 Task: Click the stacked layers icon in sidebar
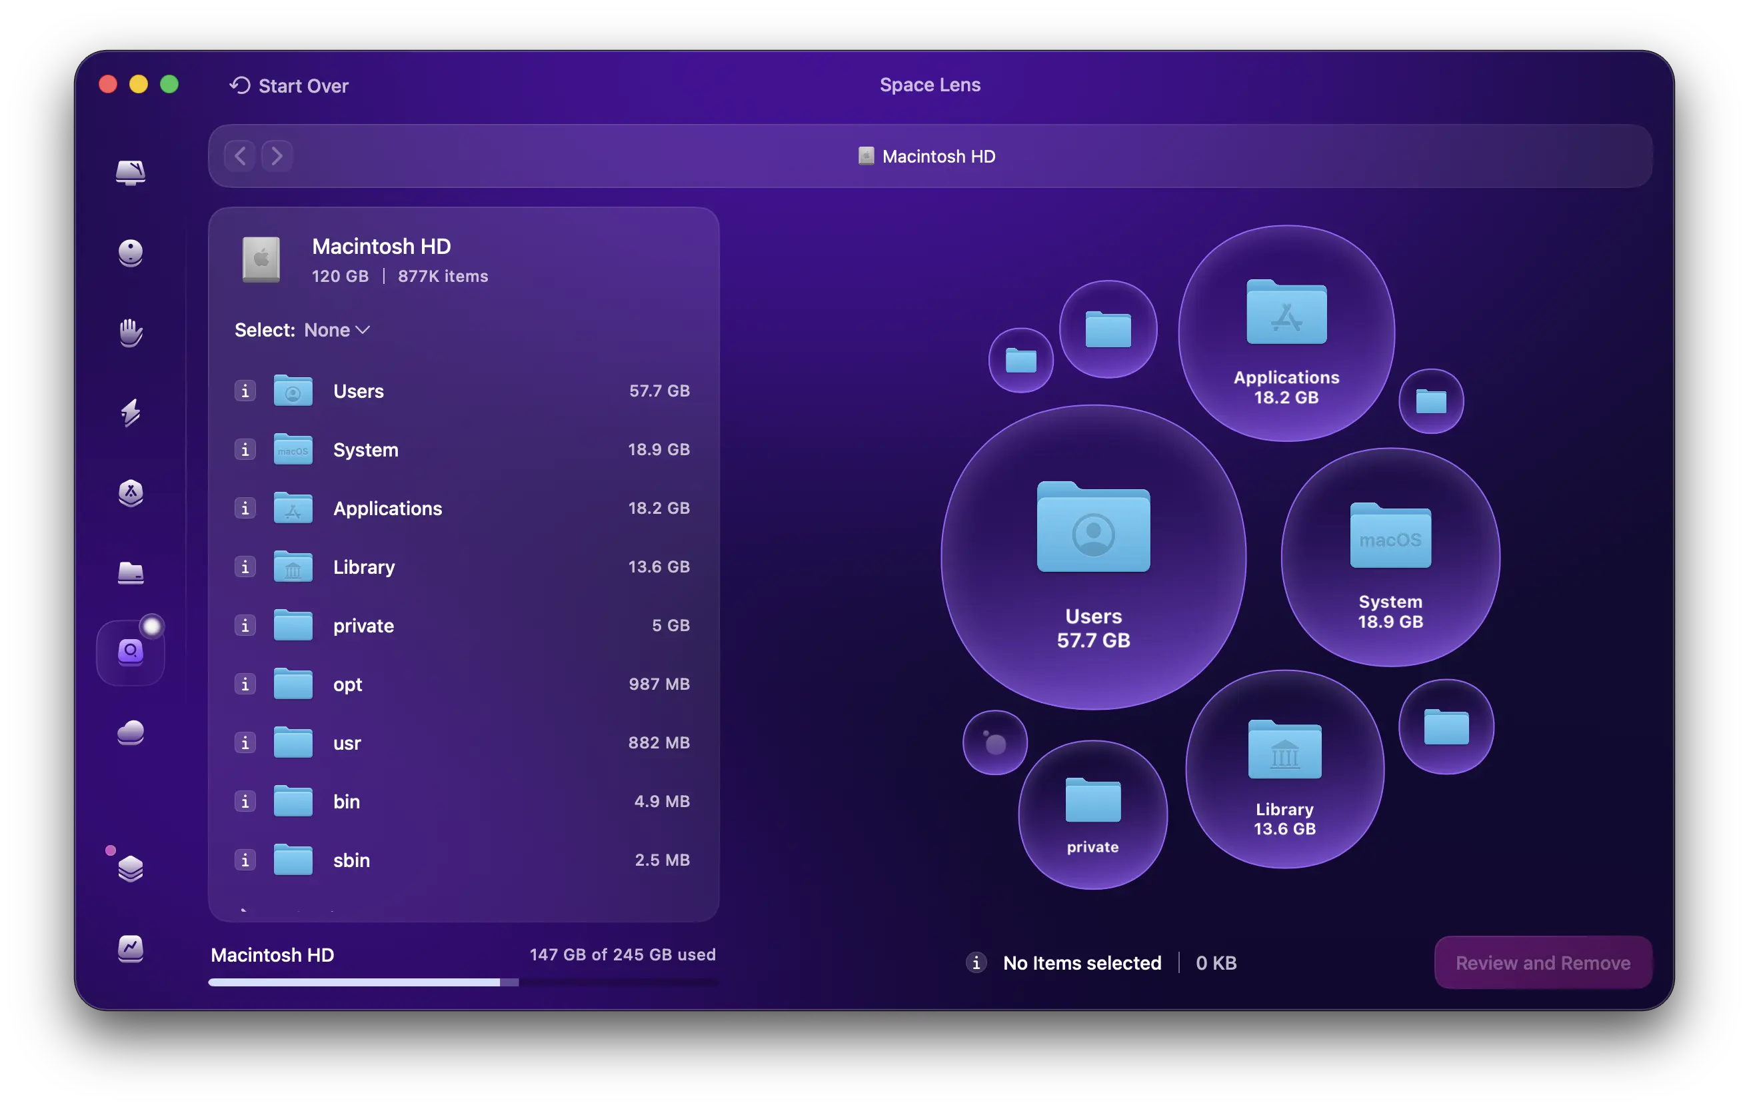click(131, 868)
